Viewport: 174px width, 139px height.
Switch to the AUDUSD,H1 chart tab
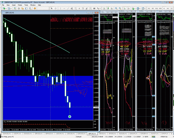coord(122,134)
